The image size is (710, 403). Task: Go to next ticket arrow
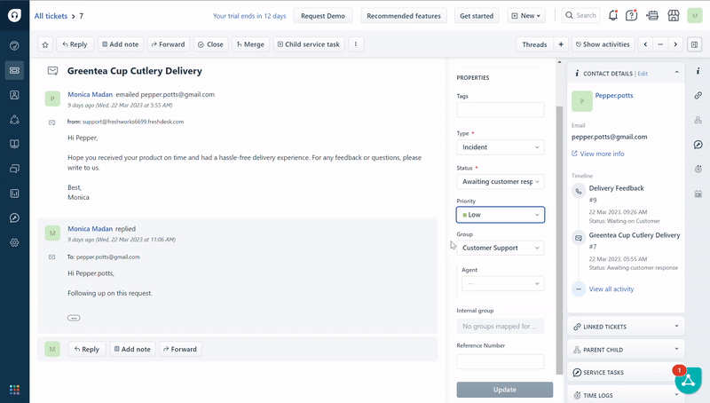pyautogui.click(x=675, y=44)
